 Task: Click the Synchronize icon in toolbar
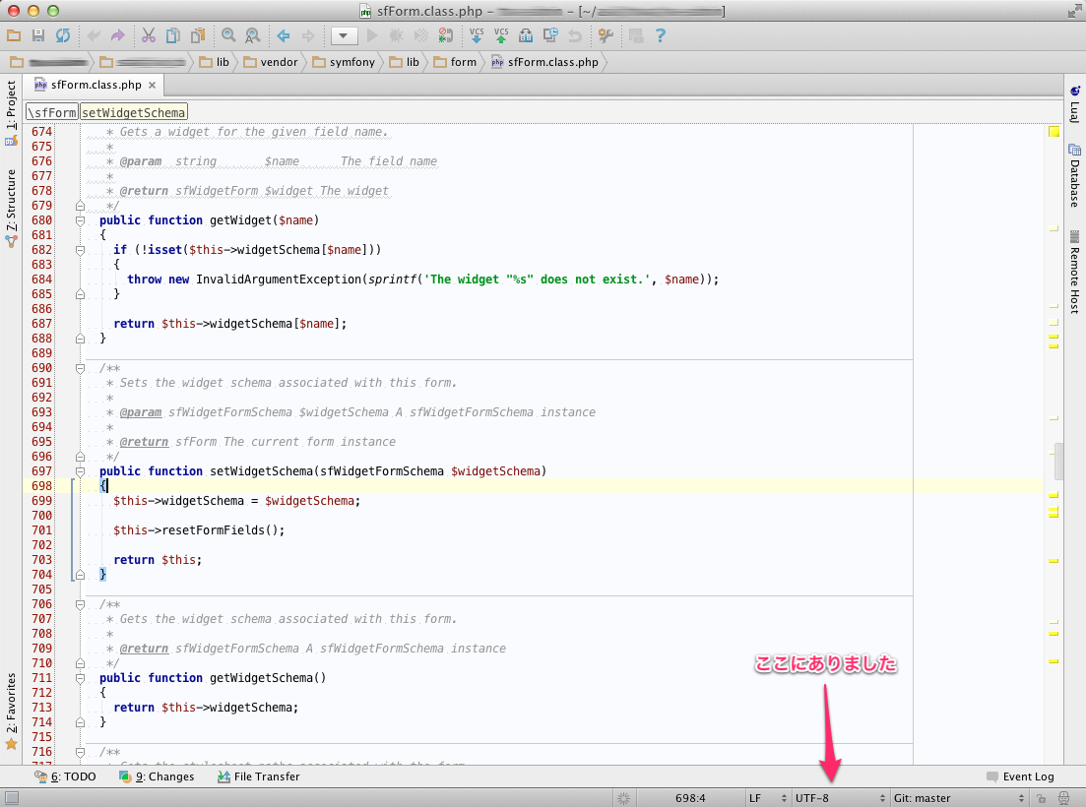tap(63, 36)
